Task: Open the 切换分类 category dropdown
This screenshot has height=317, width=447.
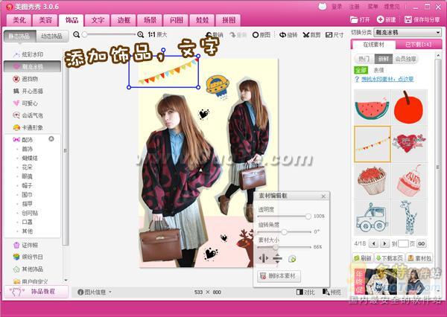Action: click(408, 33)
